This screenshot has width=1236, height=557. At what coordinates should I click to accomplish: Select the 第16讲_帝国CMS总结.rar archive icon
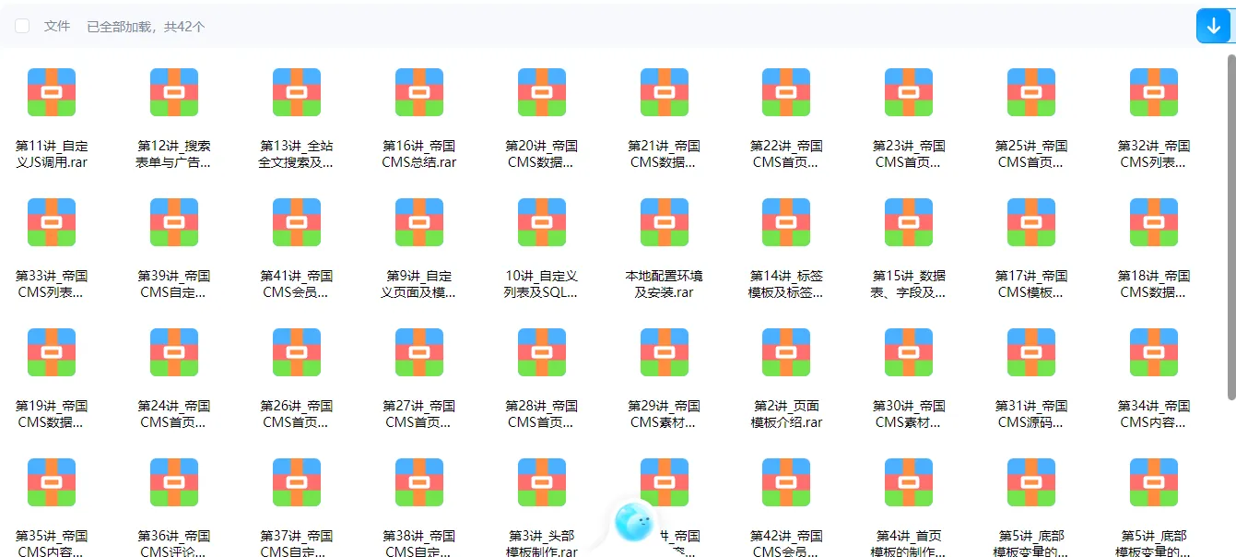click(418, 91)
